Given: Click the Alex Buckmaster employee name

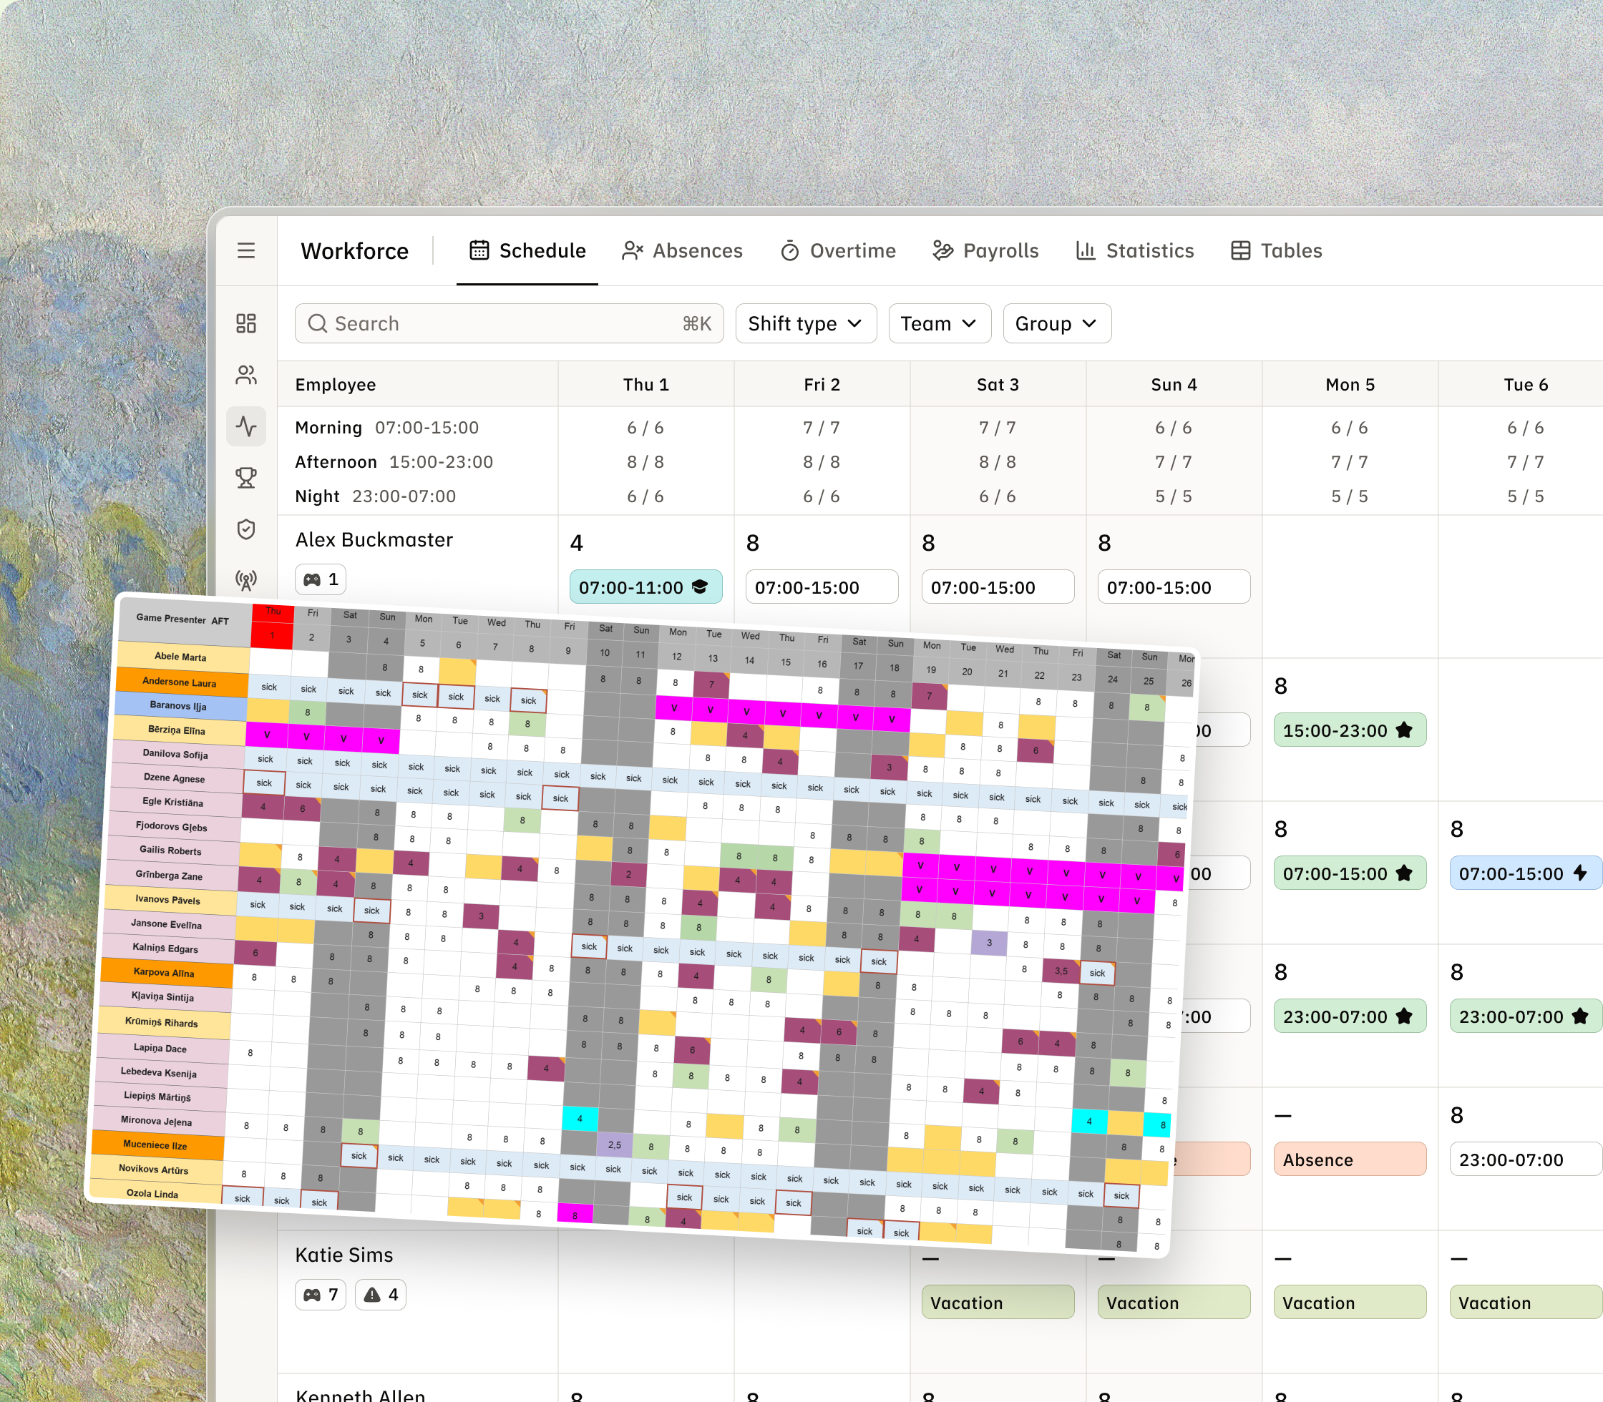Looking at the screenshot, I should pyautogui.click(x=374, y=540).
